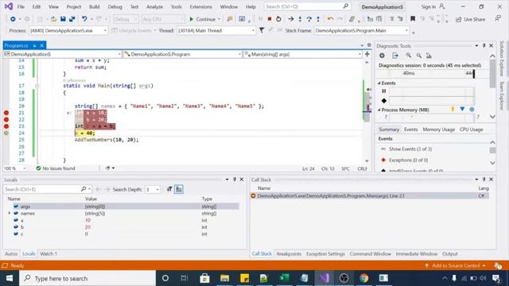
Task: Click Diagnostic Tools graph vertical scrollbar
Action: coord(493,87)
